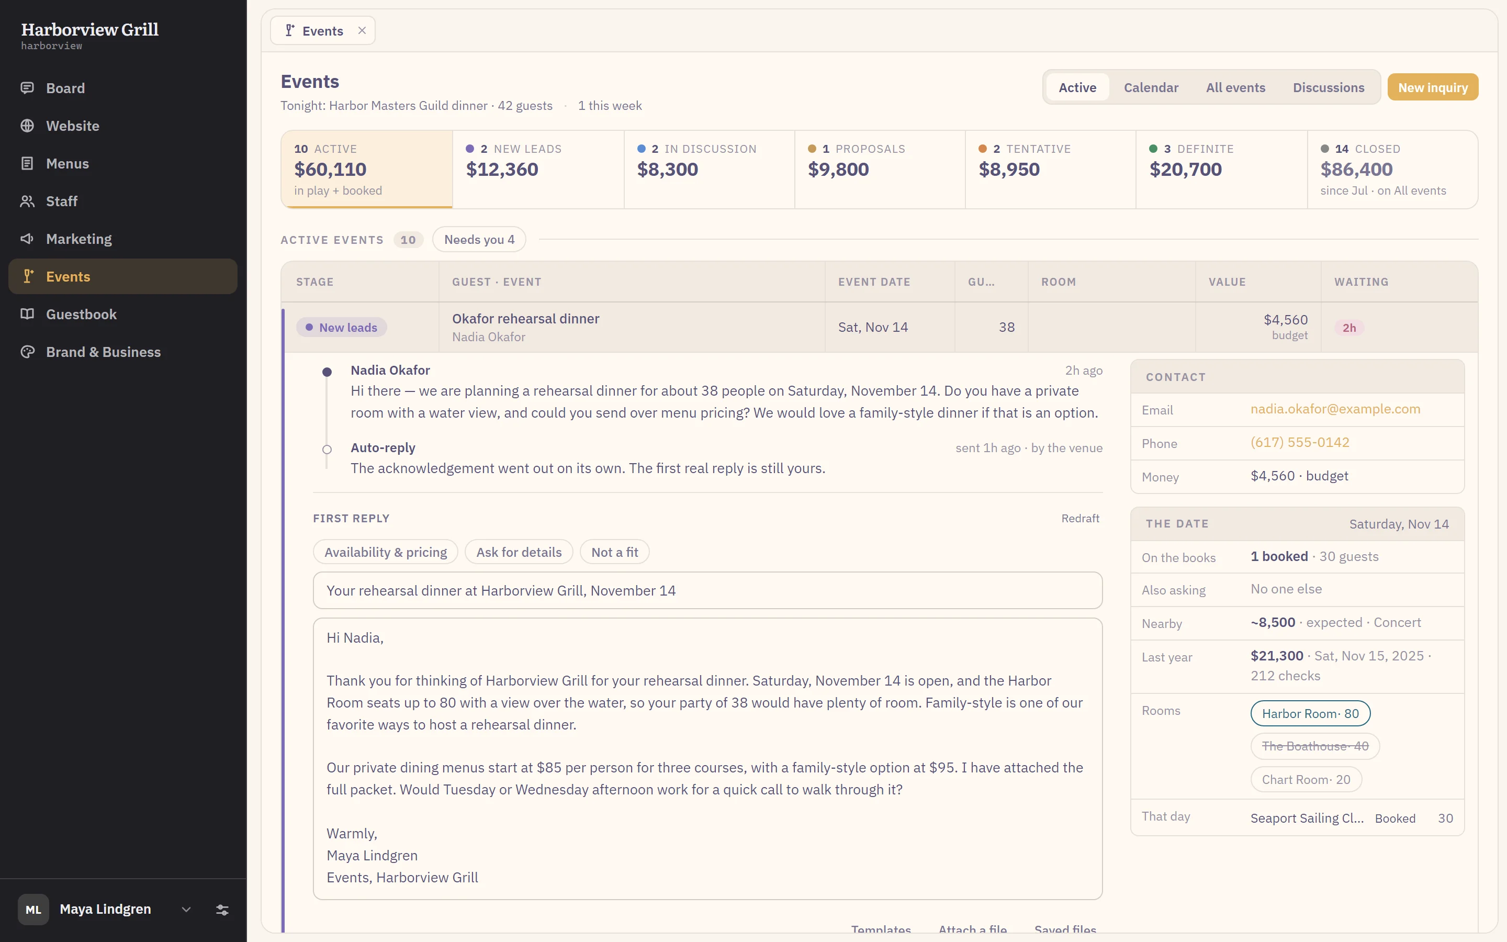1507x942 pixels.
Task: Click the Guestbook book icon
Action: 27,314
